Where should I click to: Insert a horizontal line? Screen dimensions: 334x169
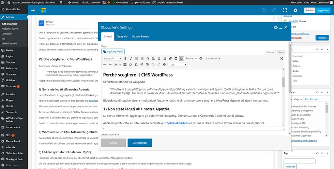(110, 65)
